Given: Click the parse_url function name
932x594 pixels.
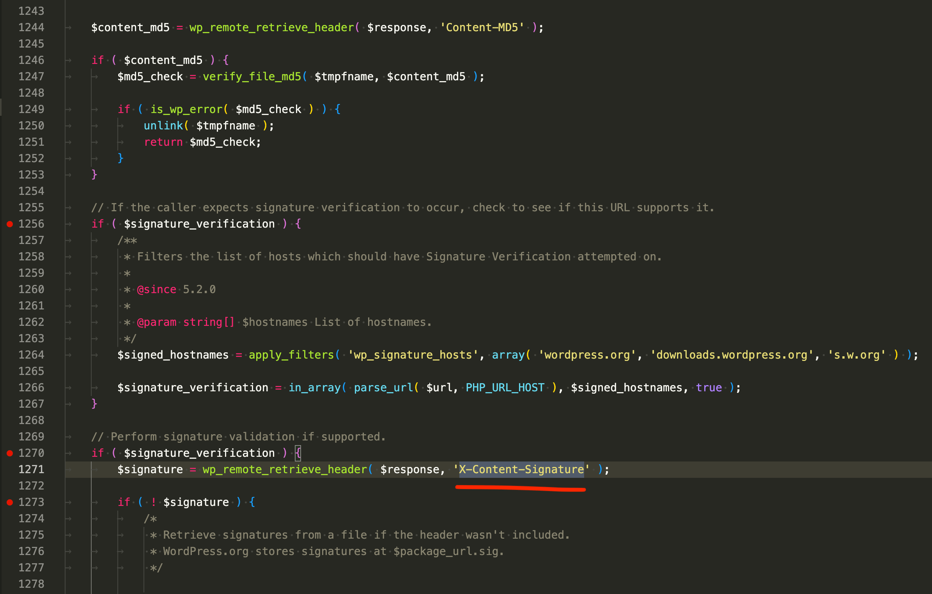Looking at the screenshot, I should click(383, 387).
